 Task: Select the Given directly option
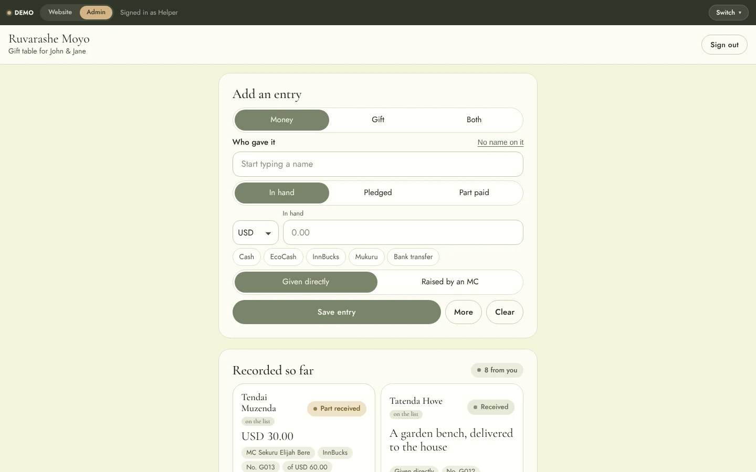[306, 282]
